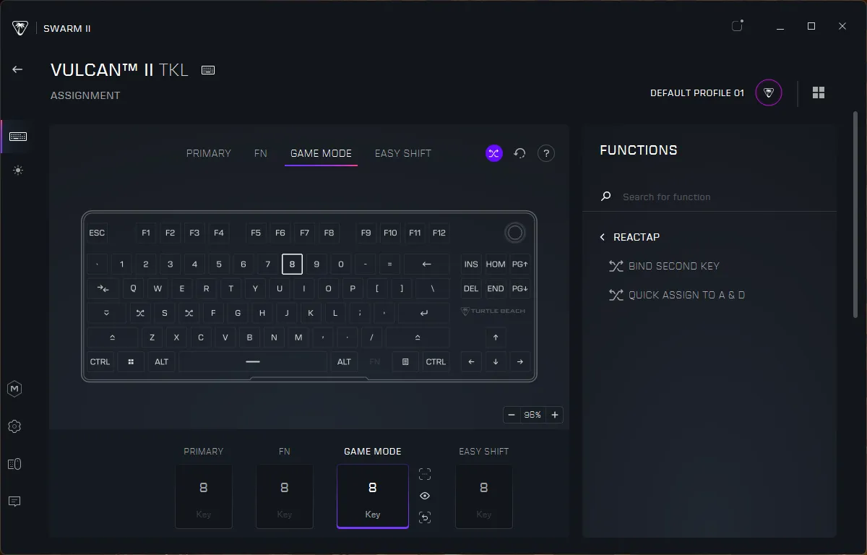
Task: Collapse the ReacTap section with its chevron
Action: 603,237
